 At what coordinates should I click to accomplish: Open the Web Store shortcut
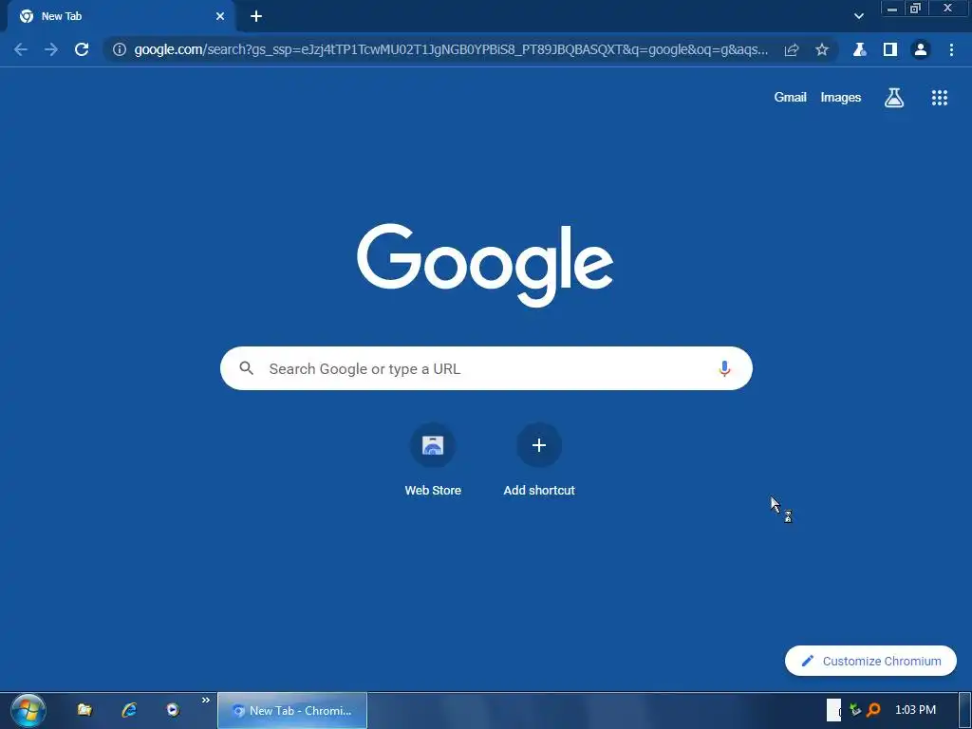coord(433,460)
